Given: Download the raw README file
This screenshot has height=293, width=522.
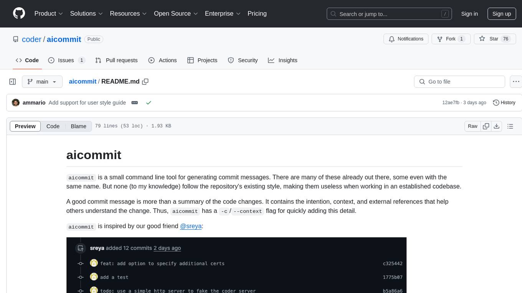Looking at the screenshot, I should tap(497, 126).
